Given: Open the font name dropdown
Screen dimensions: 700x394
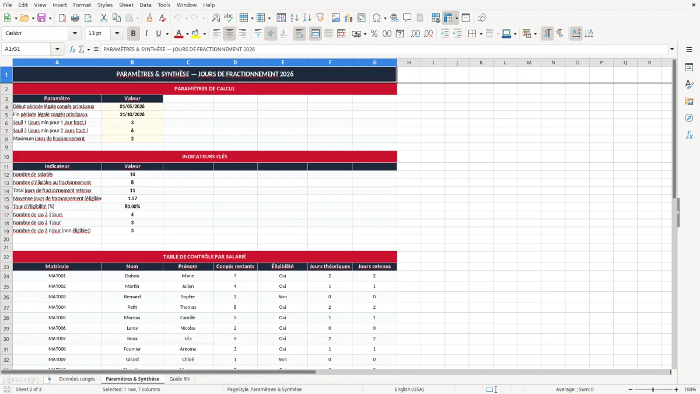Looking at the screenshot, I should (75, 34).
